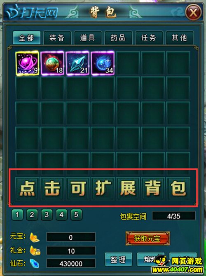Select the blue swirling orb item with count 34
The height and width of the screenshot is (276, 206).
[103, 63]
